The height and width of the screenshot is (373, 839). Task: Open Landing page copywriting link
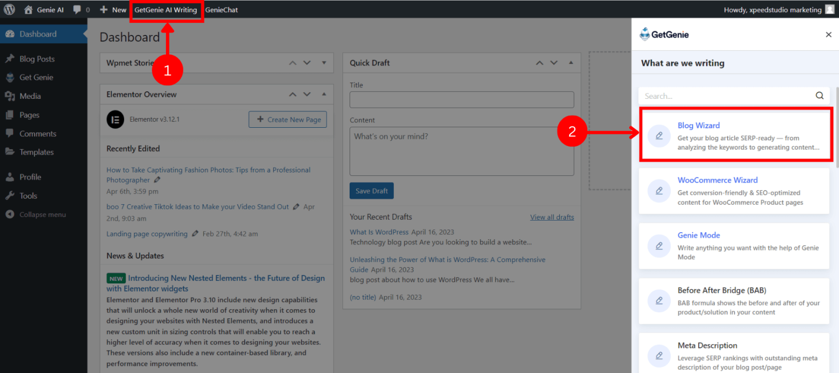tap(147, 234)
